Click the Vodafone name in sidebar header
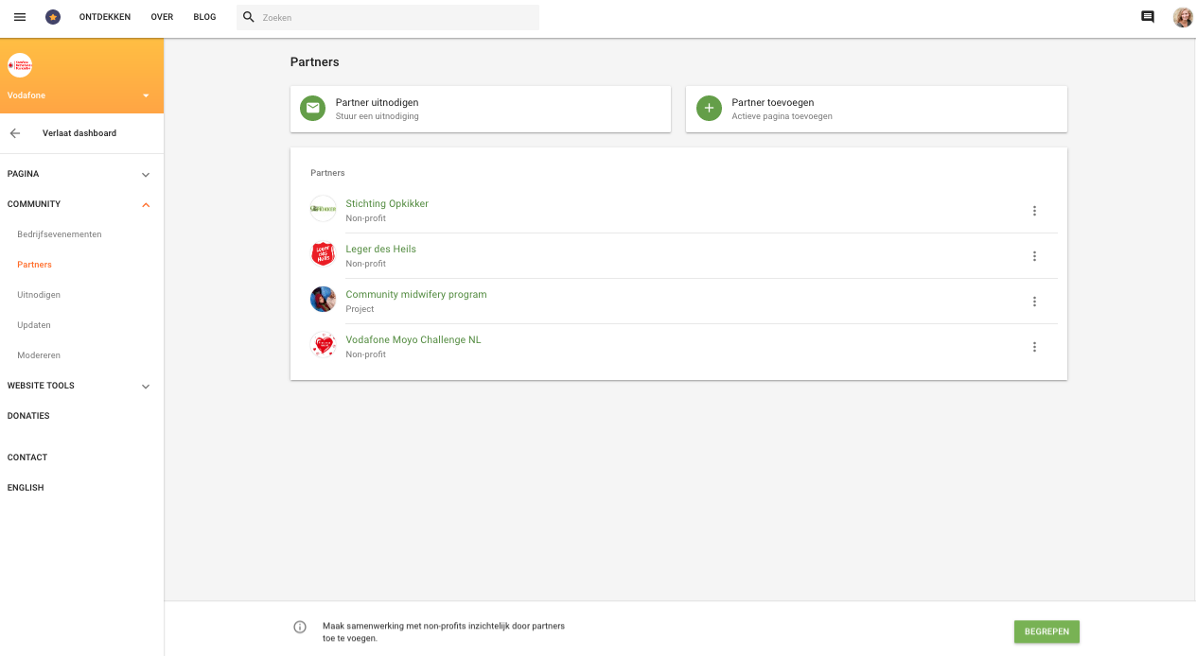 [x=26, y=95]
